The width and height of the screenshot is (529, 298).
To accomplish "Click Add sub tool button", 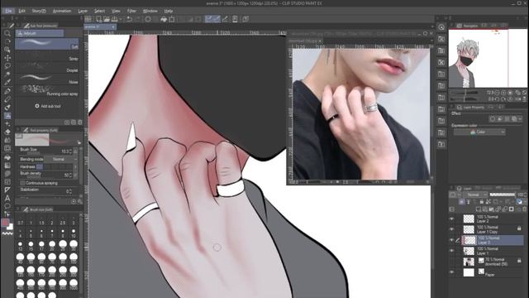I will coord(48,106).
